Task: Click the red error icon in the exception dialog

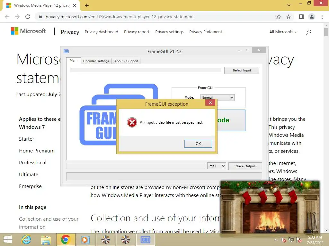Action: [132, 122]
